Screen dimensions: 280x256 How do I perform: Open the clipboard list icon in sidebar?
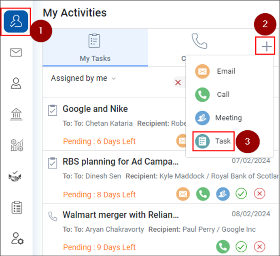tap(17, 207)
